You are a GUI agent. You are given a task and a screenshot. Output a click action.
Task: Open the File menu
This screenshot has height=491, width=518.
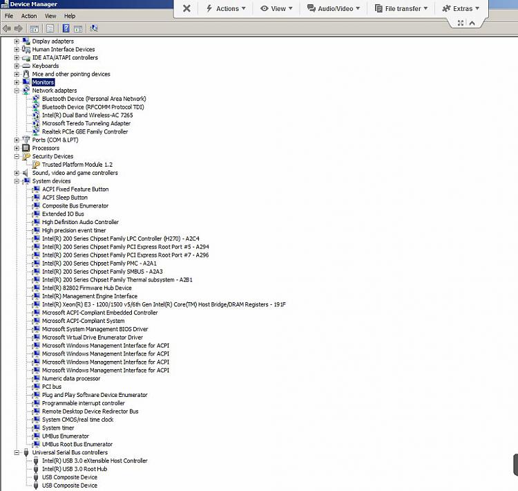[x=9, y=16]
